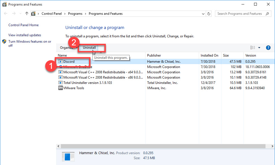Click the Forward navigation arrow

coord(14,13)
